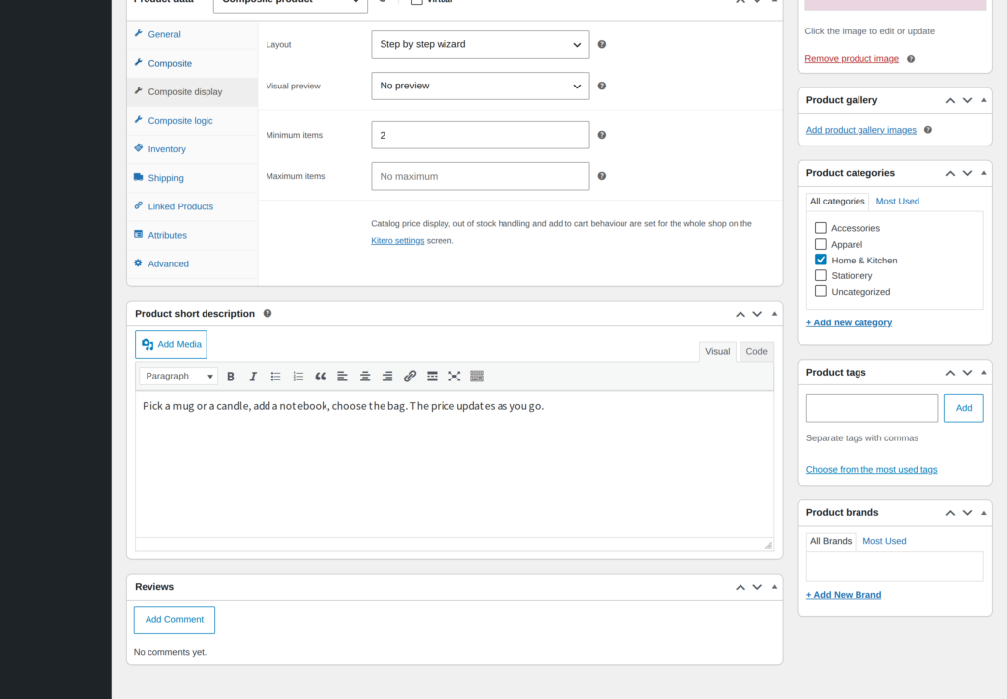
Task: Insert a bulleted list
Action: click(275, 377)
